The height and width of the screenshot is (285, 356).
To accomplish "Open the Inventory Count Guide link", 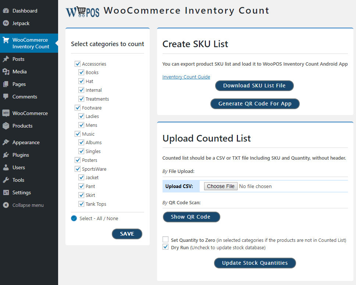I will click(x=186, y=77).
